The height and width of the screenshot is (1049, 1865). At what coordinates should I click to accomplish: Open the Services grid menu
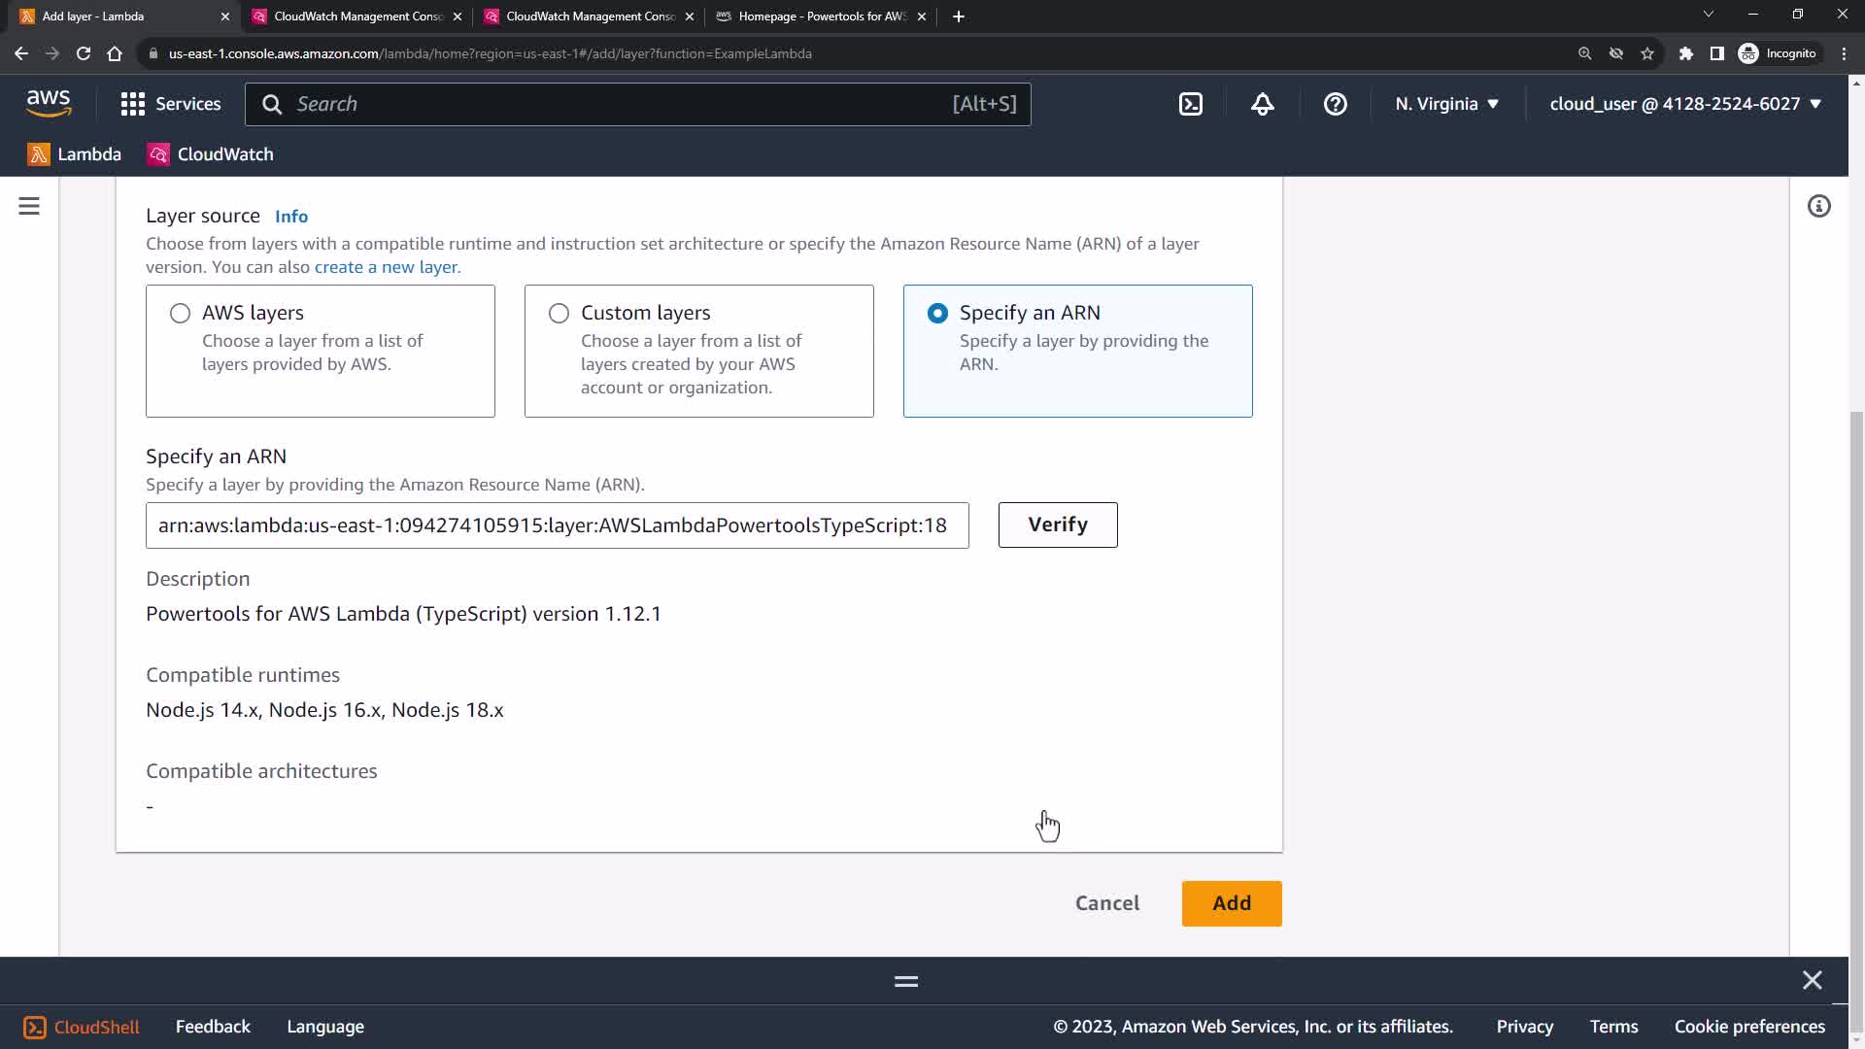point(171,104)
